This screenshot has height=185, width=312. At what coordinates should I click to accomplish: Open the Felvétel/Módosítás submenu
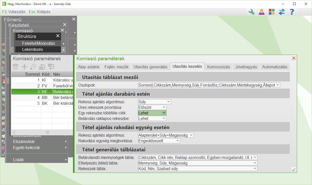pyautogui.click(x=38, y=43)
